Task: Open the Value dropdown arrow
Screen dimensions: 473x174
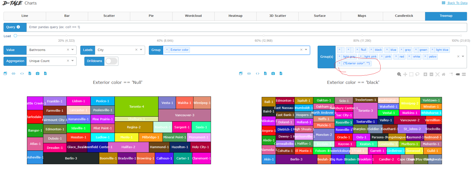Action: (x=73, y=50)
